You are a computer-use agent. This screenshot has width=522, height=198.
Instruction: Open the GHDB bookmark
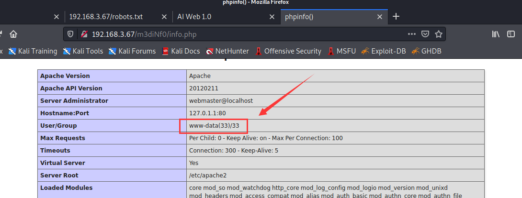tap(426, 51)
